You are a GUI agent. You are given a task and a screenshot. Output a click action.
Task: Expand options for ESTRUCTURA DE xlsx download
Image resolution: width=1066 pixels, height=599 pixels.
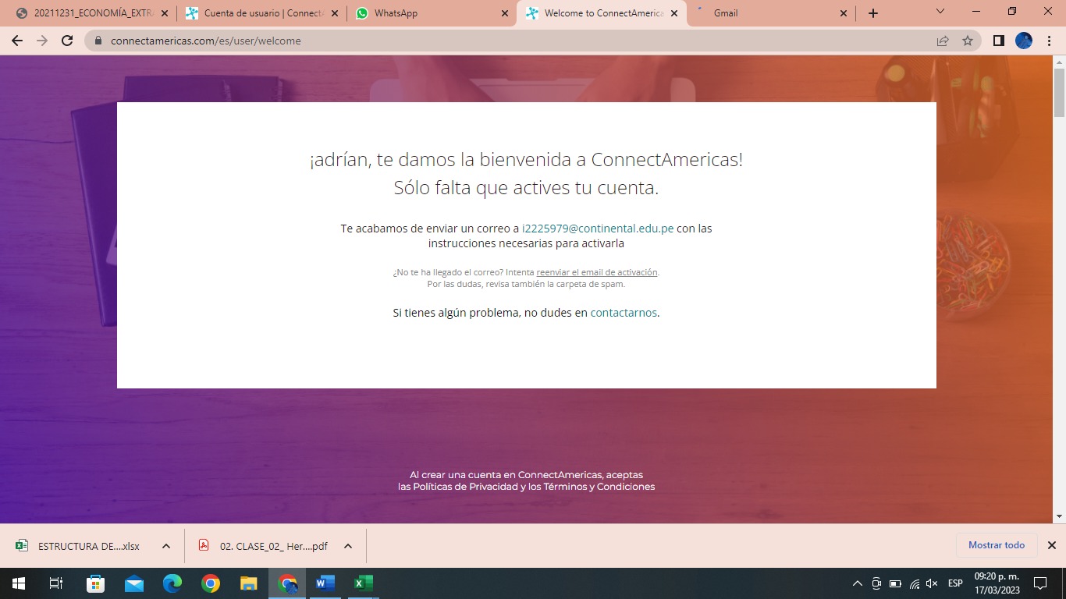click(x=166, y=546)
